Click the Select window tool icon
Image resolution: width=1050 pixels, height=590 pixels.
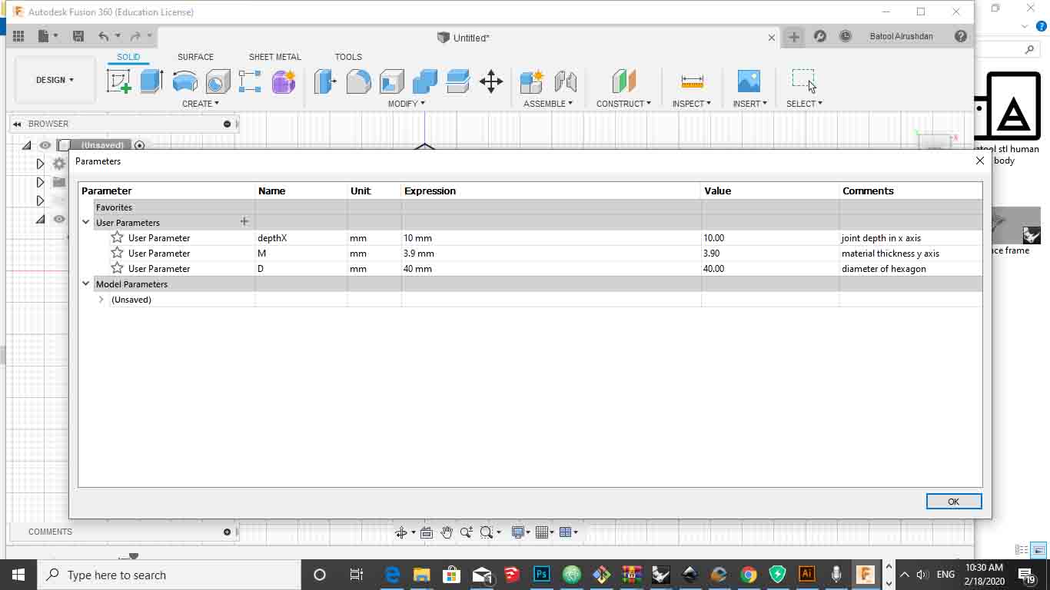point(804,80)
